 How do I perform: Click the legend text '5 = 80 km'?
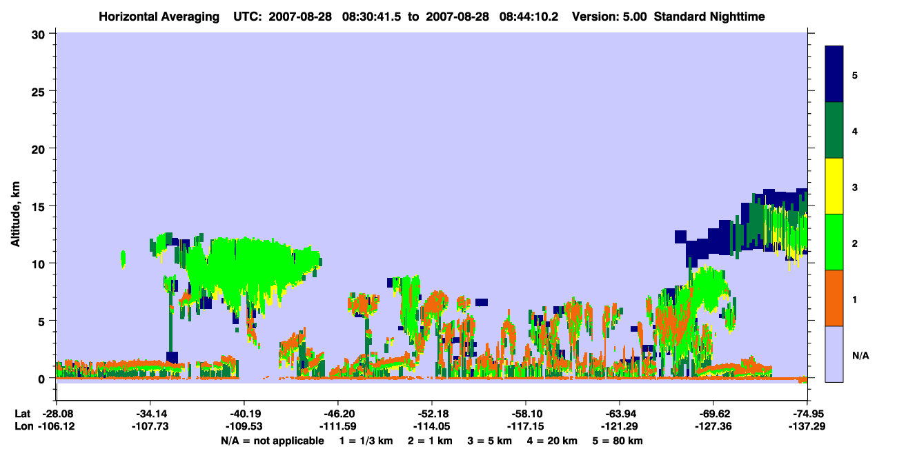point(619,441)
